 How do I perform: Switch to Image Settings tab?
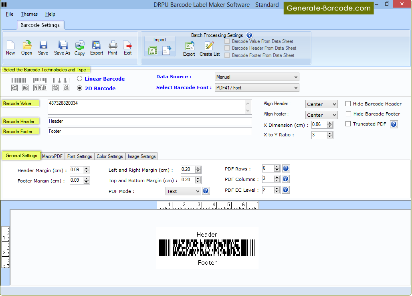141,156
